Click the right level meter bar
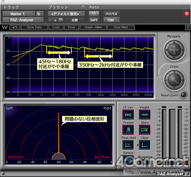The image size is (191, 177). coord(180,134)
